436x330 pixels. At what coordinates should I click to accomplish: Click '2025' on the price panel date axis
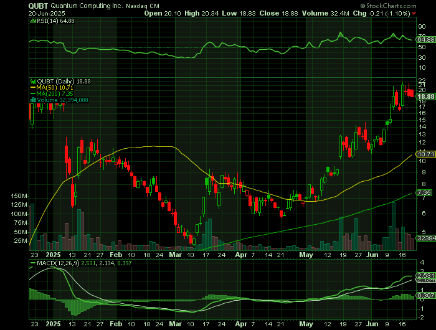[53, 255]
